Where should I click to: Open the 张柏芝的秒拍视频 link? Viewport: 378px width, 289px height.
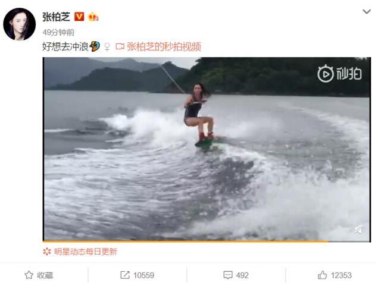point(164,47)
